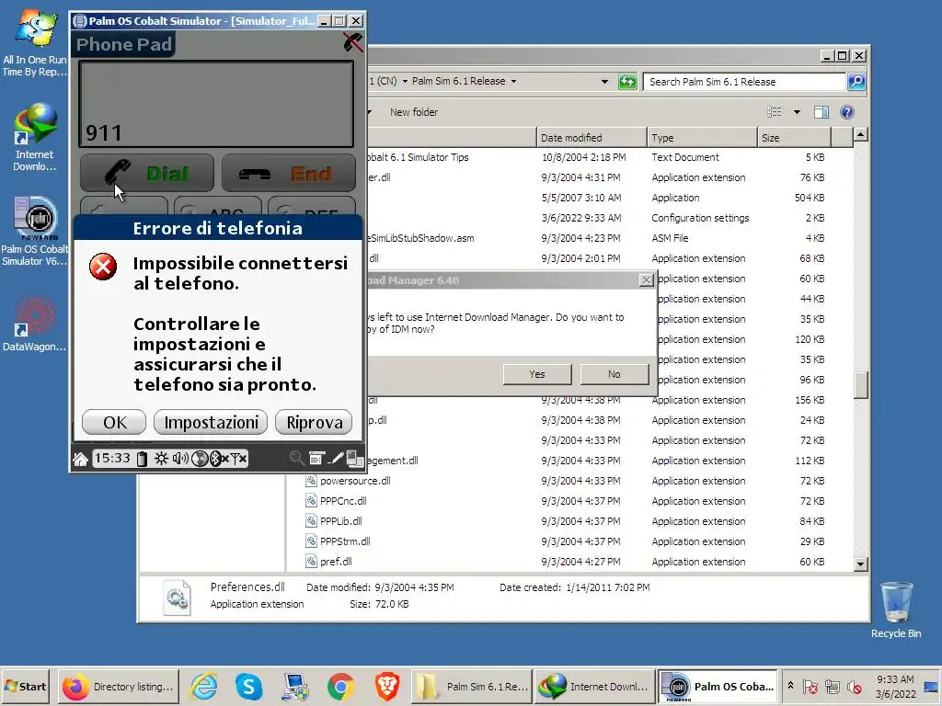This screenshot has width=942, height=706.
Task: Toggle the Palm screen rotation icon
Action: 355,459
